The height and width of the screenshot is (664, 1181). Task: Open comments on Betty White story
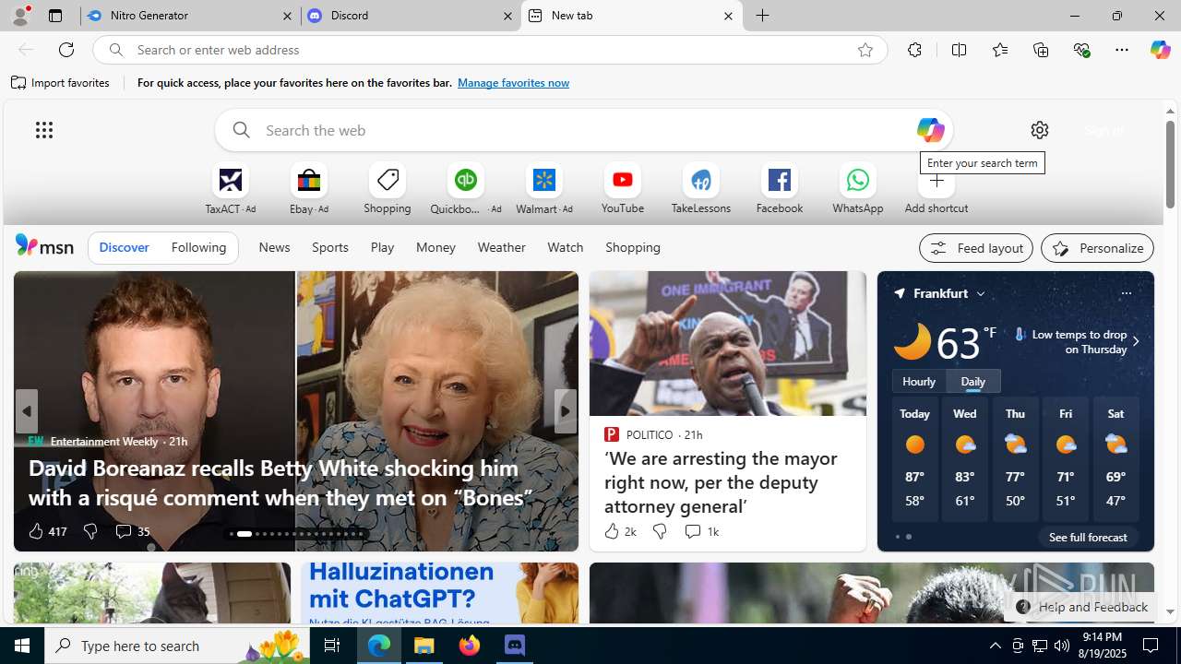[x=132, y=531]
